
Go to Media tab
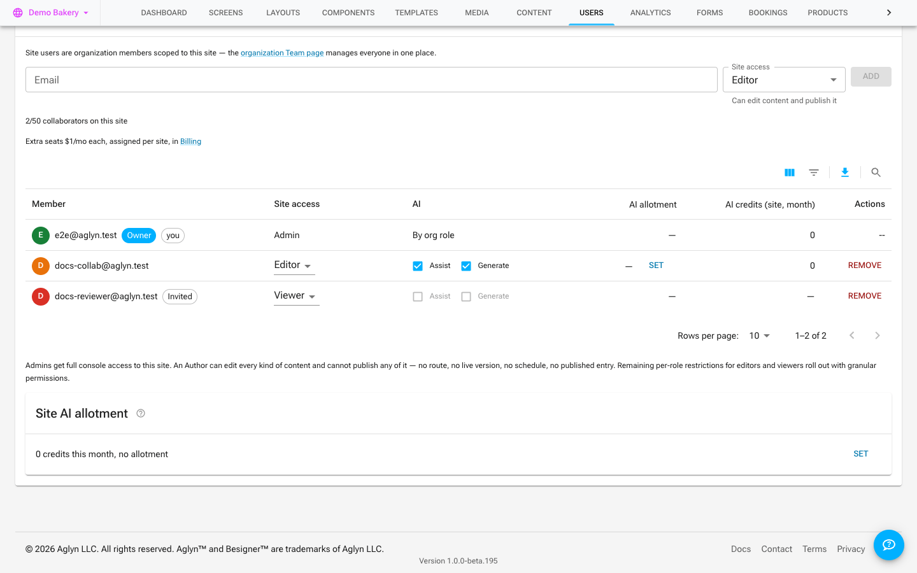click(x=477, y=13)
